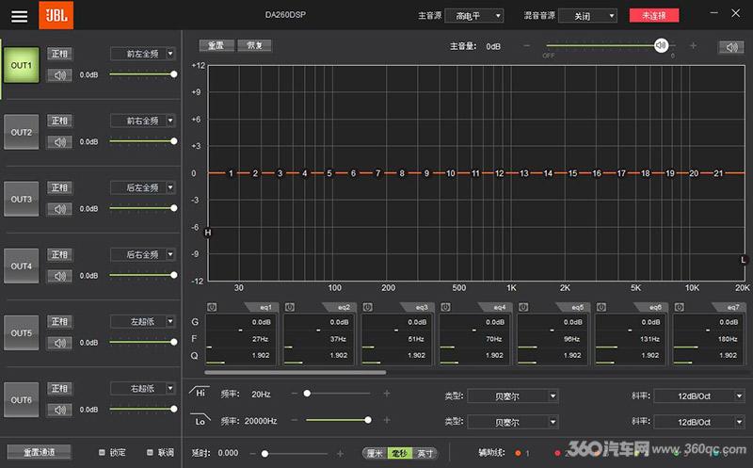Screen dimensions: 753x468
Task: Select the H high-pass marker on the graph
Action: [x=207, y=233]
